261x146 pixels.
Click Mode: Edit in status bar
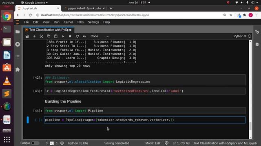tap(153, 143)
